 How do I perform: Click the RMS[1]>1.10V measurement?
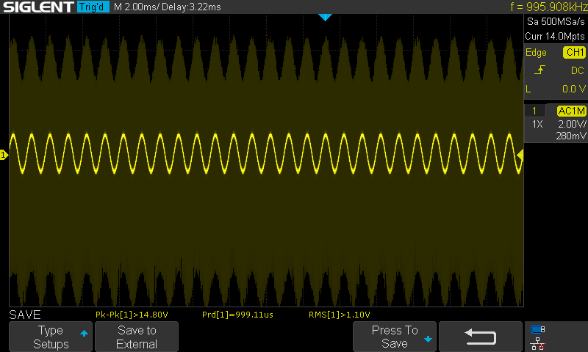point(340,315)
